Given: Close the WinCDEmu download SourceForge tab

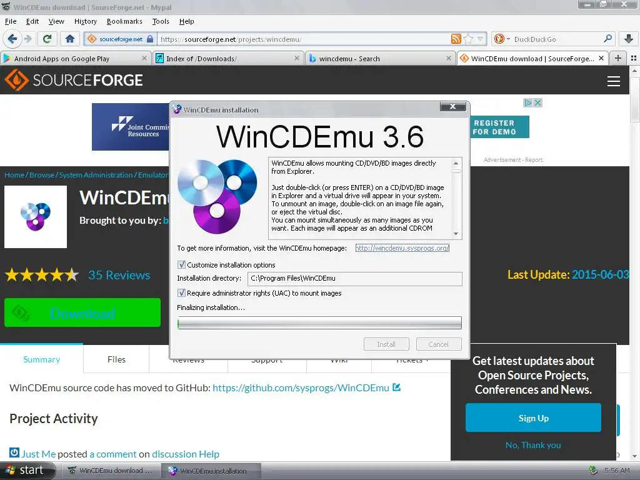Looking at the screenshot, I should point(601,58).
